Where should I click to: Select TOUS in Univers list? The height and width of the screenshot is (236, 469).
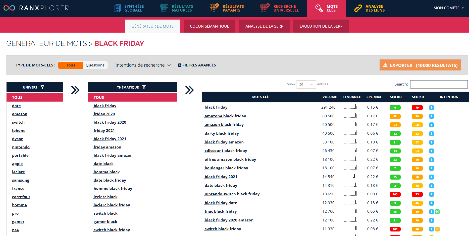pyautogui.click(x=35, y=97)
